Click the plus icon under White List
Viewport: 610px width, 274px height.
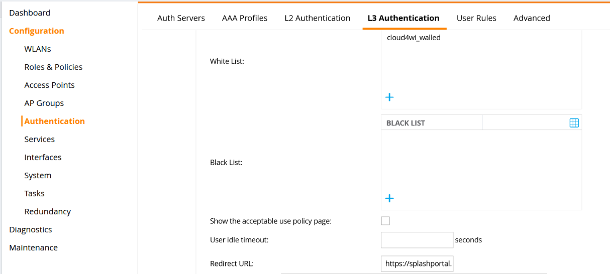(389, 97)
